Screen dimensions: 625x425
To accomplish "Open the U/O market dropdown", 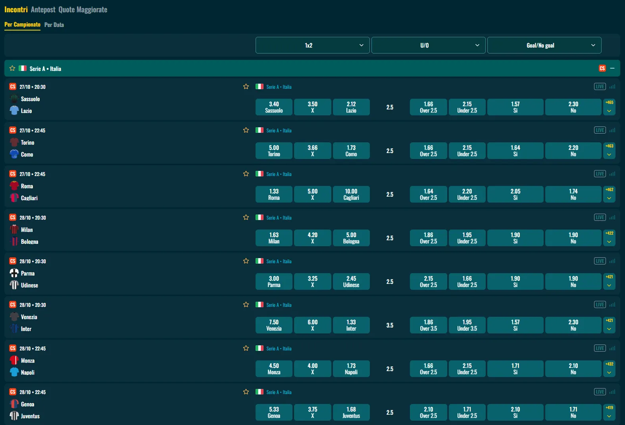I will click(x=429, y=45).
